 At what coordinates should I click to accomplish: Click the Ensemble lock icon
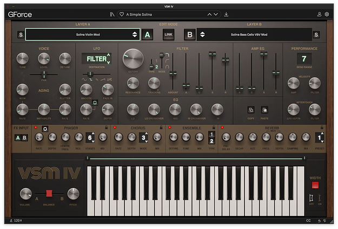tap(214, 127)
